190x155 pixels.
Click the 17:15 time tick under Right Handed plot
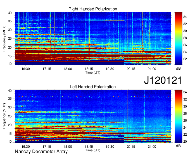pyautogui.click(x=47, y=69)
